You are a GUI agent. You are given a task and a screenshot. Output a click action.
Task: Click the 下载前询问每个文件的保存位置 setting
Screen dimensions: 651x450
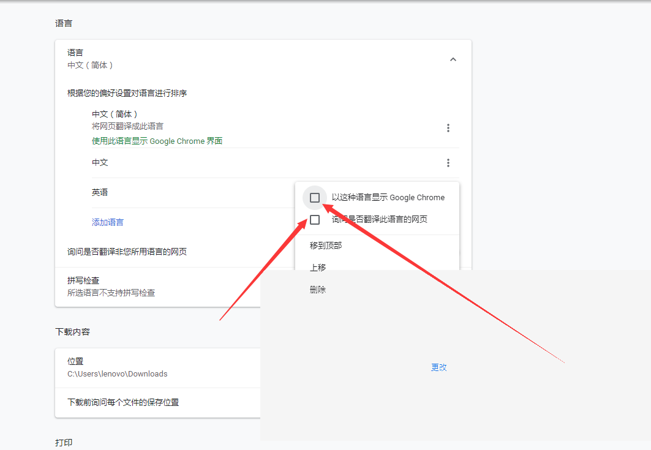(123, 402)
